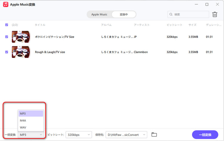Switch to the 変換中 tab
The height and width of the screenshot is (141, 224).
[x=124, y=15]
